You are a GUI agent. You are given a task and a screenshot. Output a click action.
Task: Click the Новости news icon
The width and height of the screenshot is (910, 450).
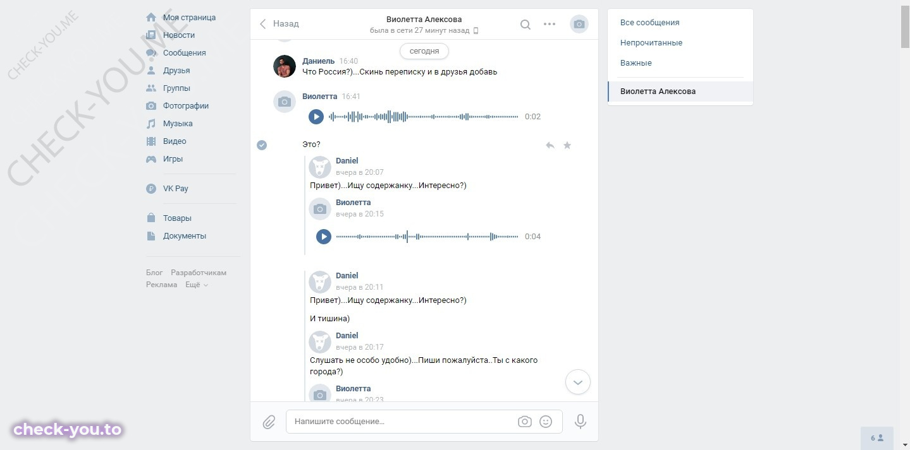(151, 35)
